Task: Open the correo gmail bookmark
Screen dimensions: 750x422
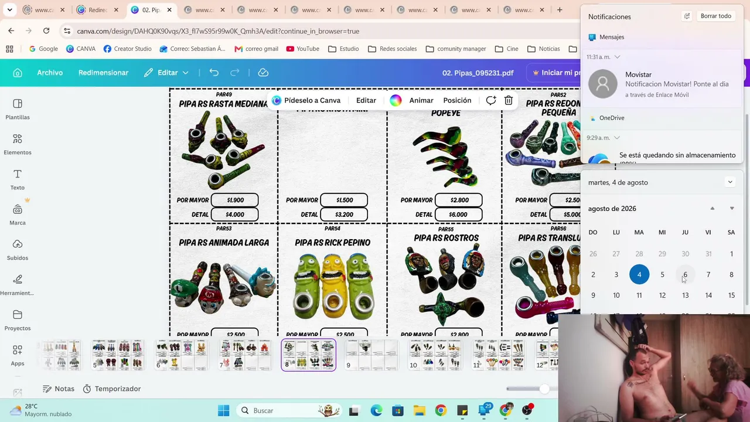Action: (256, 49)
